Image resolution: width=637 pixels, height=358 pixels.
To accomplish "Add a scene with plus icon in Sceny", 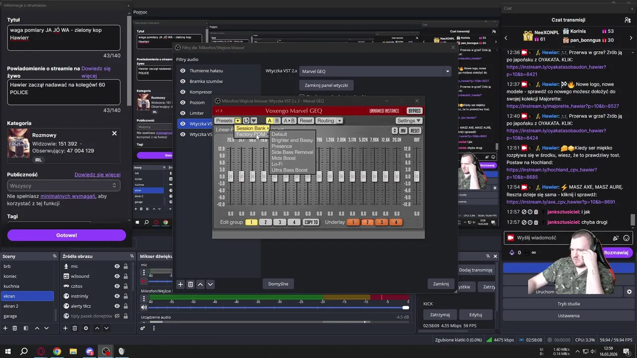I will [5, 328].
